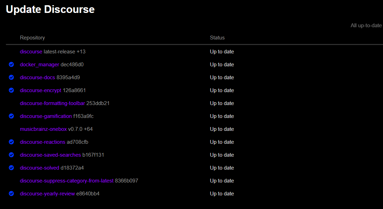Click Up to date status for discourse-solved
Viewport: 383px width, 209px height.
[222, 168]
